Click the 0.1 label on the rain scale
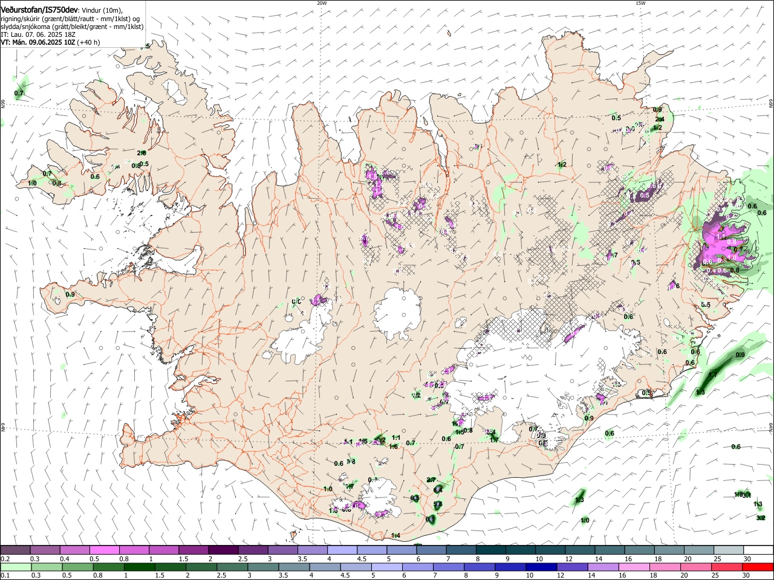Viewport: 774px width, 580px height. (5, 575)
